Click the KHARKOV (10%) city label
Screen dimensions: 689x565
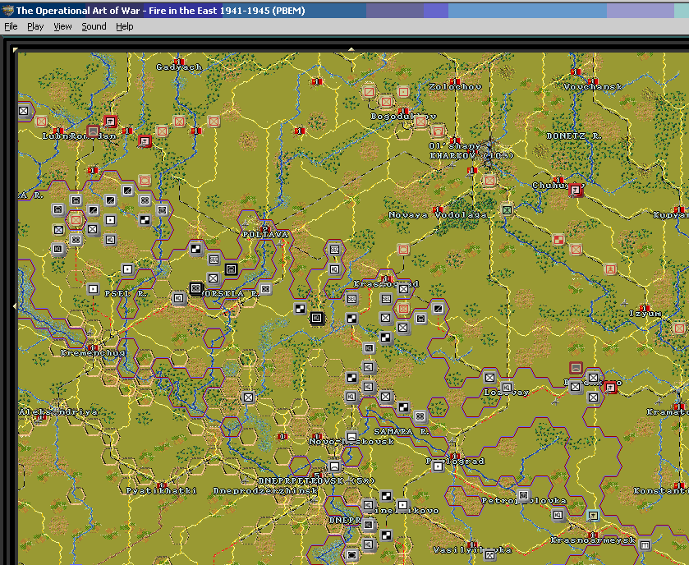(471, 155)
